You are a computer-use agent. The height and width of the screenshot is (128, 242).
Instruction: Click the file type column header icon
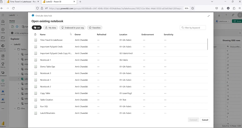pyautogui.click(x=35, y=34)
